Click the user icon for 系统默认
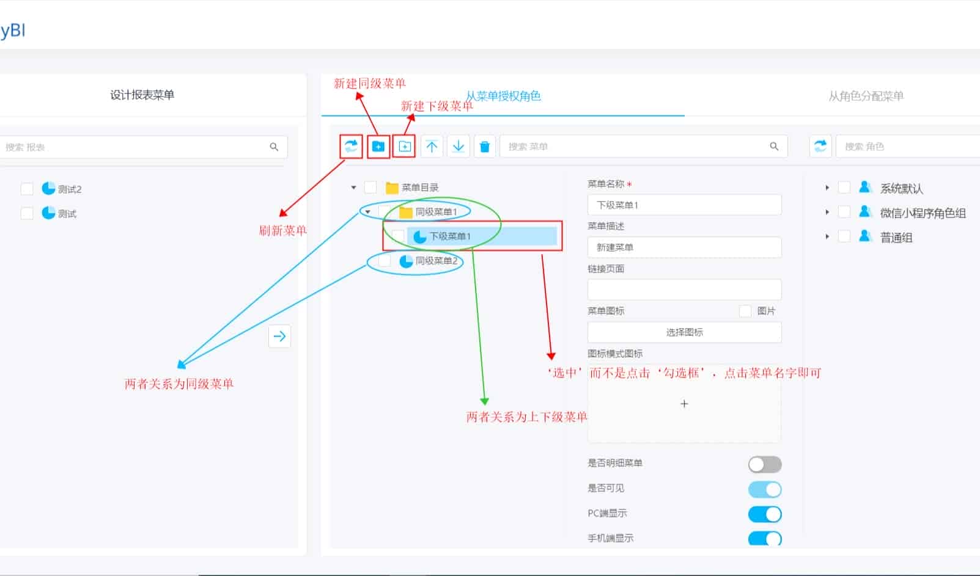Screen dimensions: 980x576 [864, 187]
